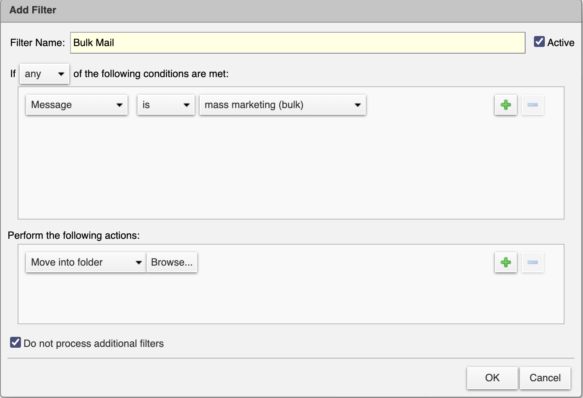Toggle the filter's Active state off
The height and width of the screenshot is (398, 583).
click(539, 41)
